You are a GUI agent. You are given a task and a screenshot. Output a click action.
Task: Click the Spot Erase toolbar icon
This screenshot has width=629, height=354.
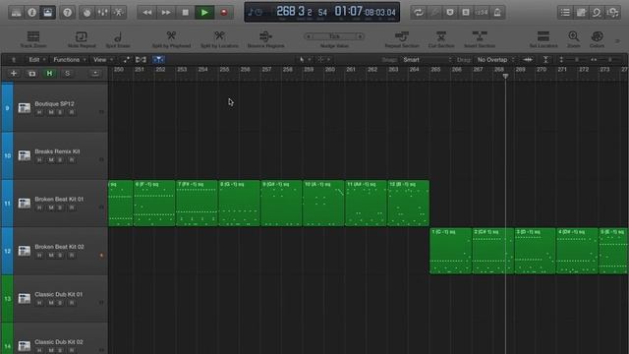118,36
